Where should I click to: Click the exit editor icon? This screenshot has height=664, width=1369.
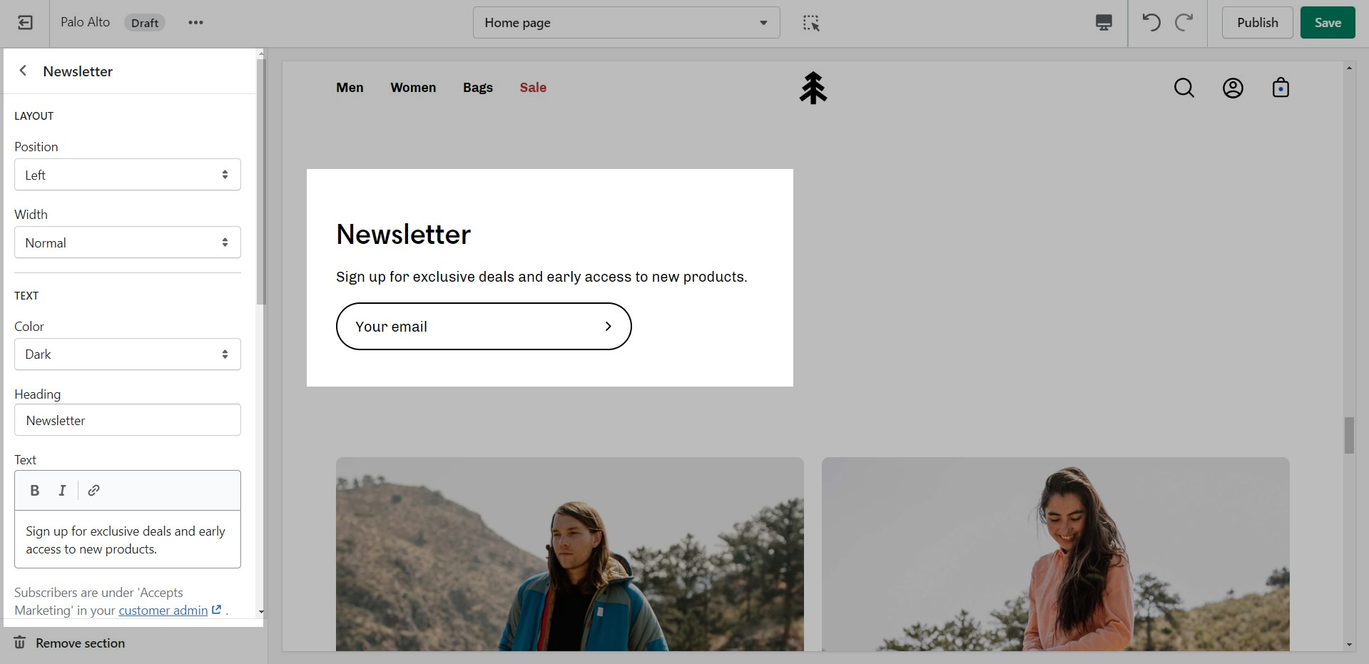pos(25,23)
